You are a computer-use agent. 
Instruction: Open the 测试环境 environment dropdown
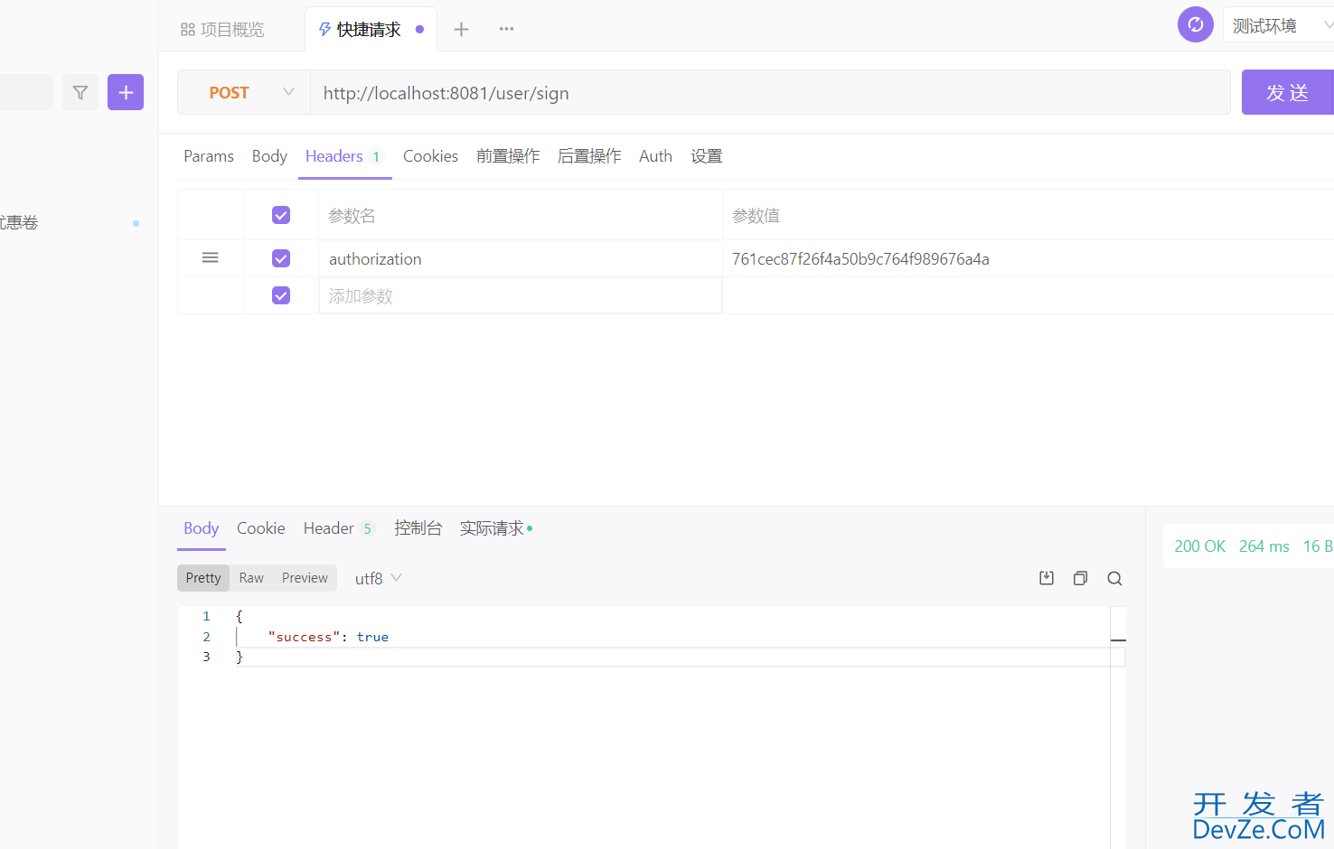click(x=1279, y=25)
